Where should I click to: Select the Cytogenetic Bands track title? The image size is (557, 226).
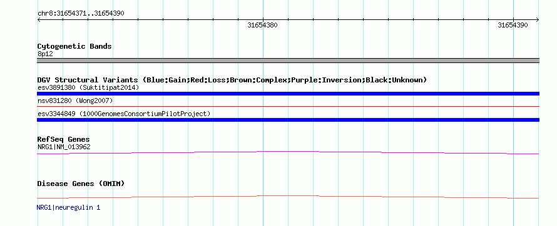74,46
